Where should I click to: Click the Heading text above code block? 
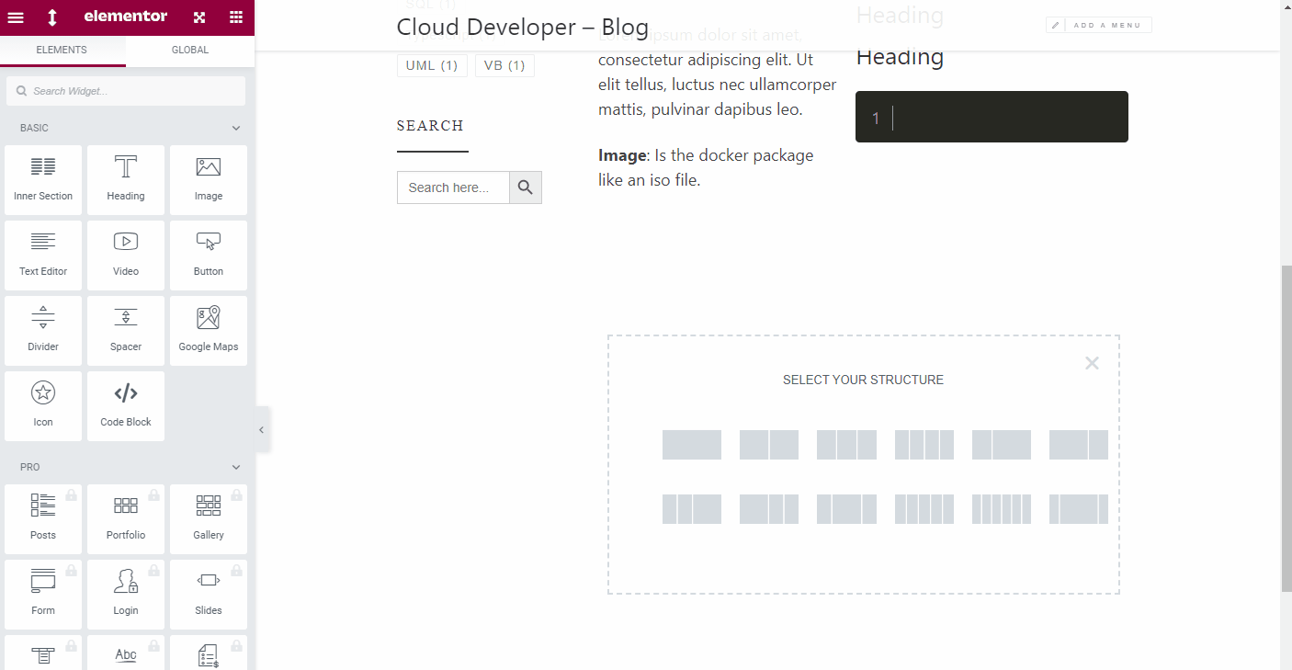tap(900, 57)
